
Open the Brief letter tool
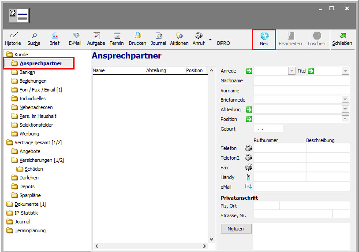pyautogui.click(x=55, y=36)
